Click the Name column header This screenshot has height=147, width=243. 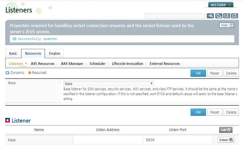pyautogui.click(x=39, y=130)
